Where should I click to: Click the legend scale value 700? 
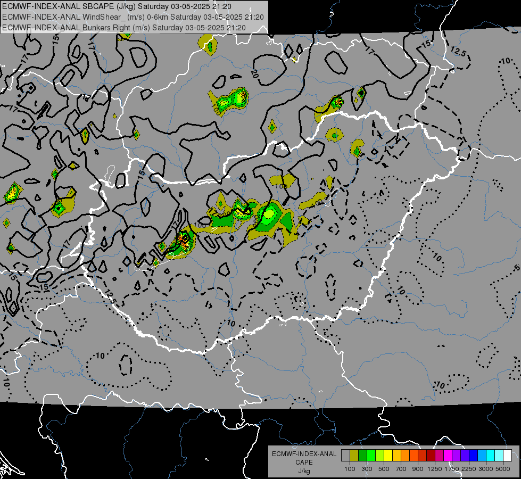(401, 469)
